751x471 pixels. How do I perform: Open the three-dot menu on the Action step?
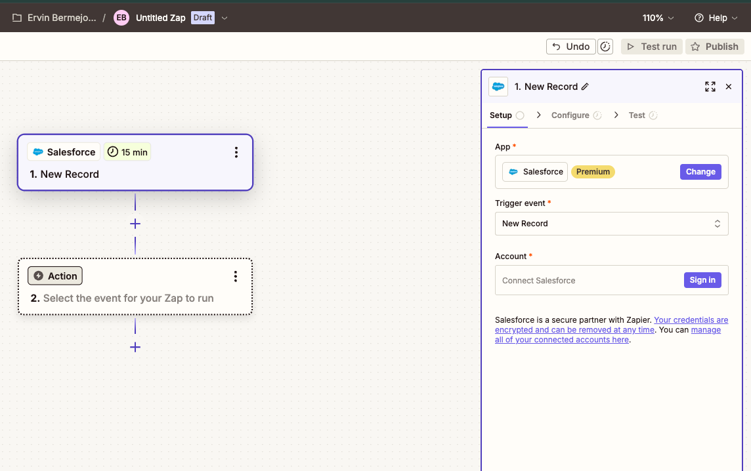(x=236, y=276)
